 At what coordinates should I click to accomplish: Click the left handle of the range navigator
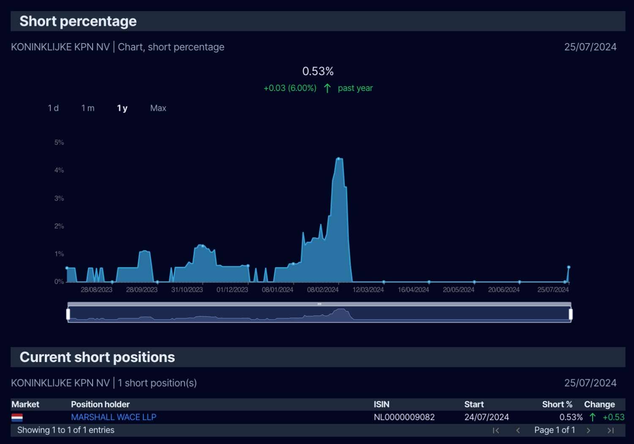click(68, 314)
